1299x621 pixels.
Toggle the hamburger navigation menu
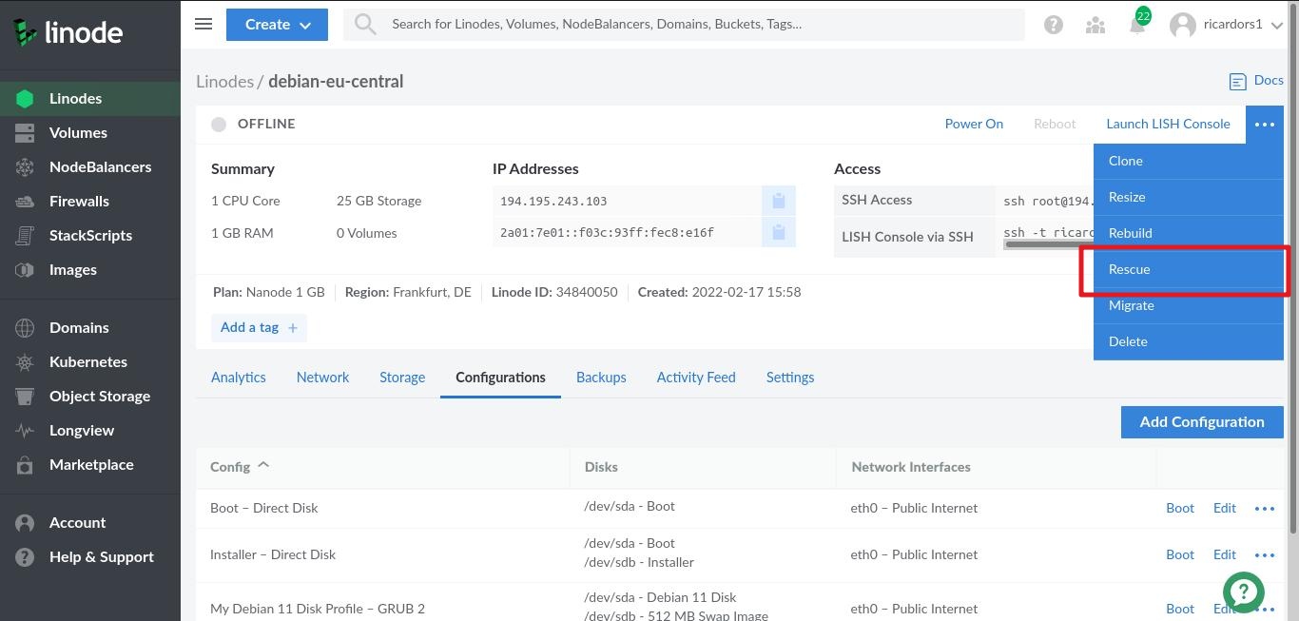coord(204,24)
